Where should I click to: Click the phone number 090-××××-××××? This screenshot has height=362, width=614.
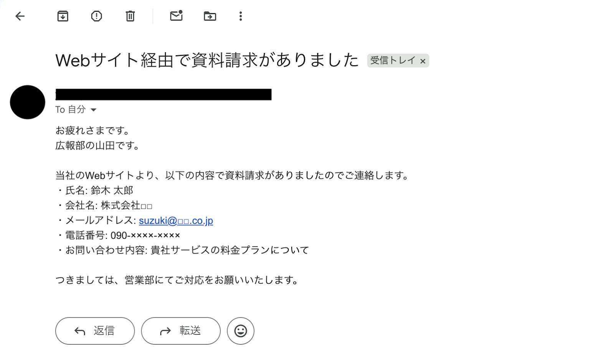pyautogui.click(x=145, y=235)
